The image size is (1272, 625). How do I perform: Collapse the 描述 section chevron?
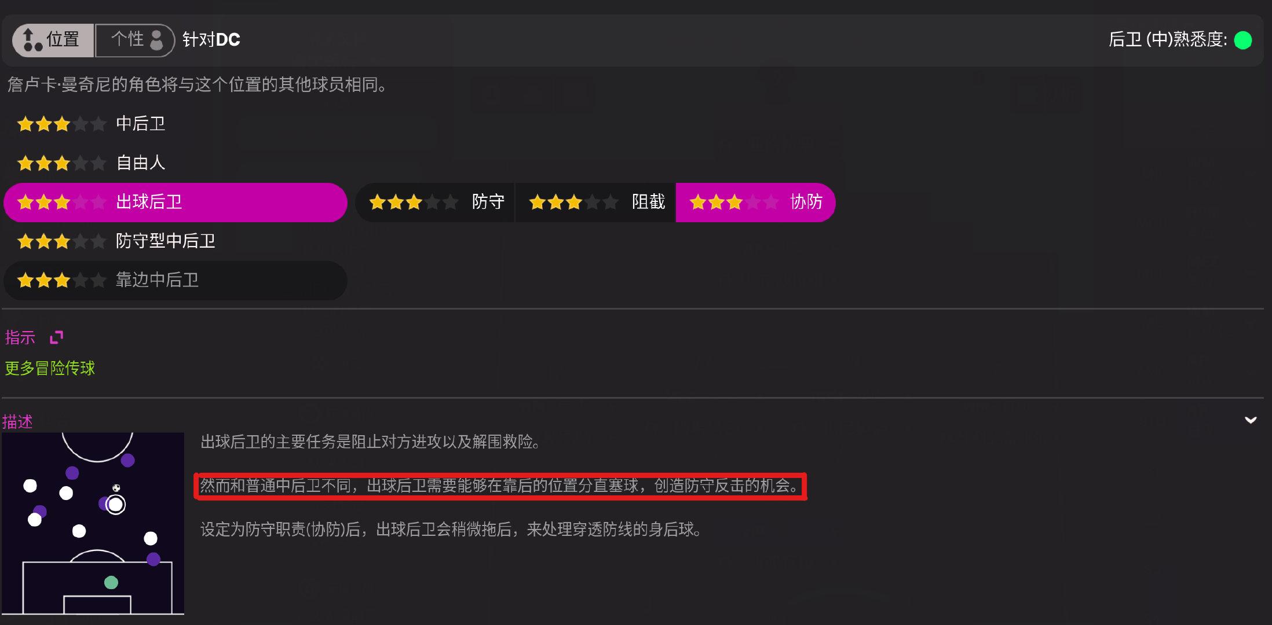[1251, 420]
